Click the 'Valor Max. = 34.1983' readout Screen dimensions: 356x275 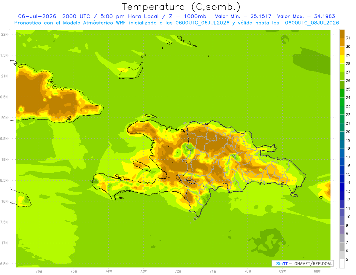(x=306, y=16)
